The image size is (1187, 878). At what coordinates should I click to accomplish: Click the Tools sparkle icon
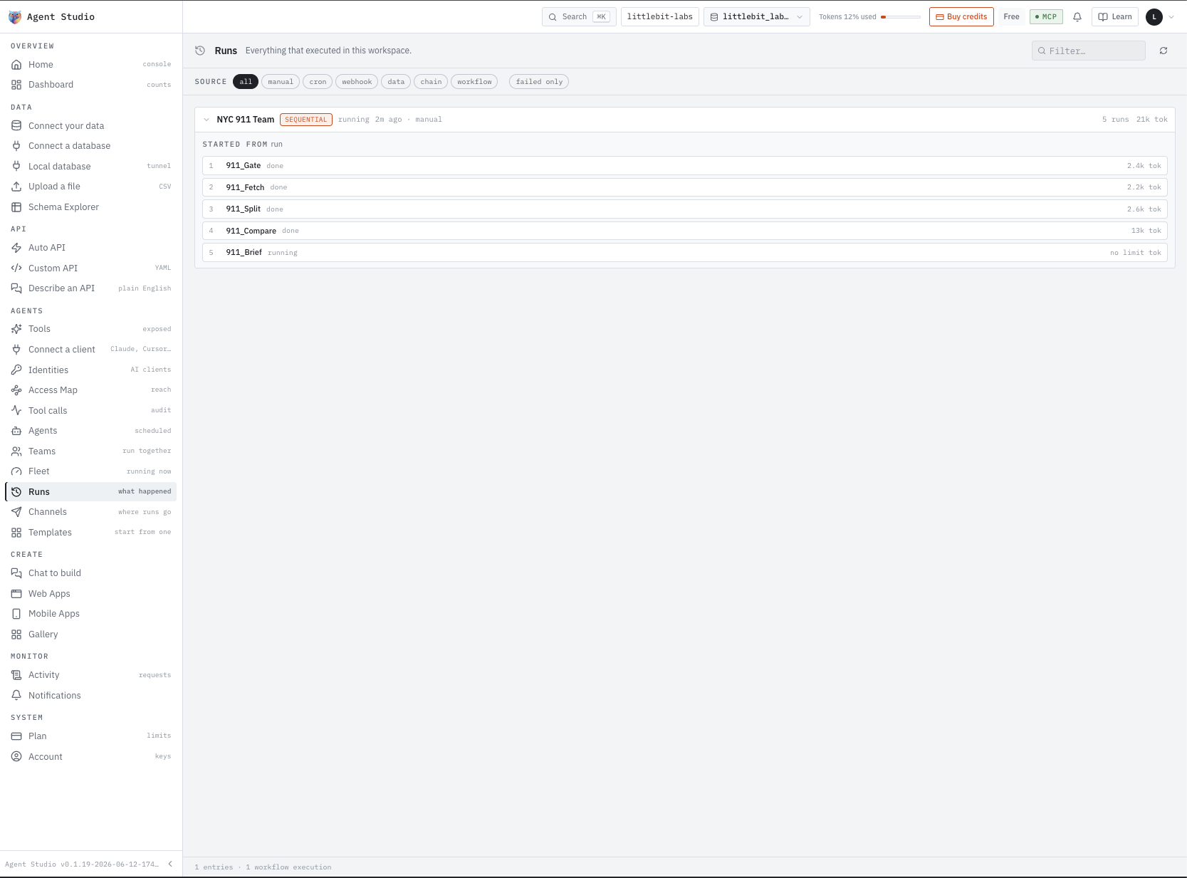[x=16, y=329]
